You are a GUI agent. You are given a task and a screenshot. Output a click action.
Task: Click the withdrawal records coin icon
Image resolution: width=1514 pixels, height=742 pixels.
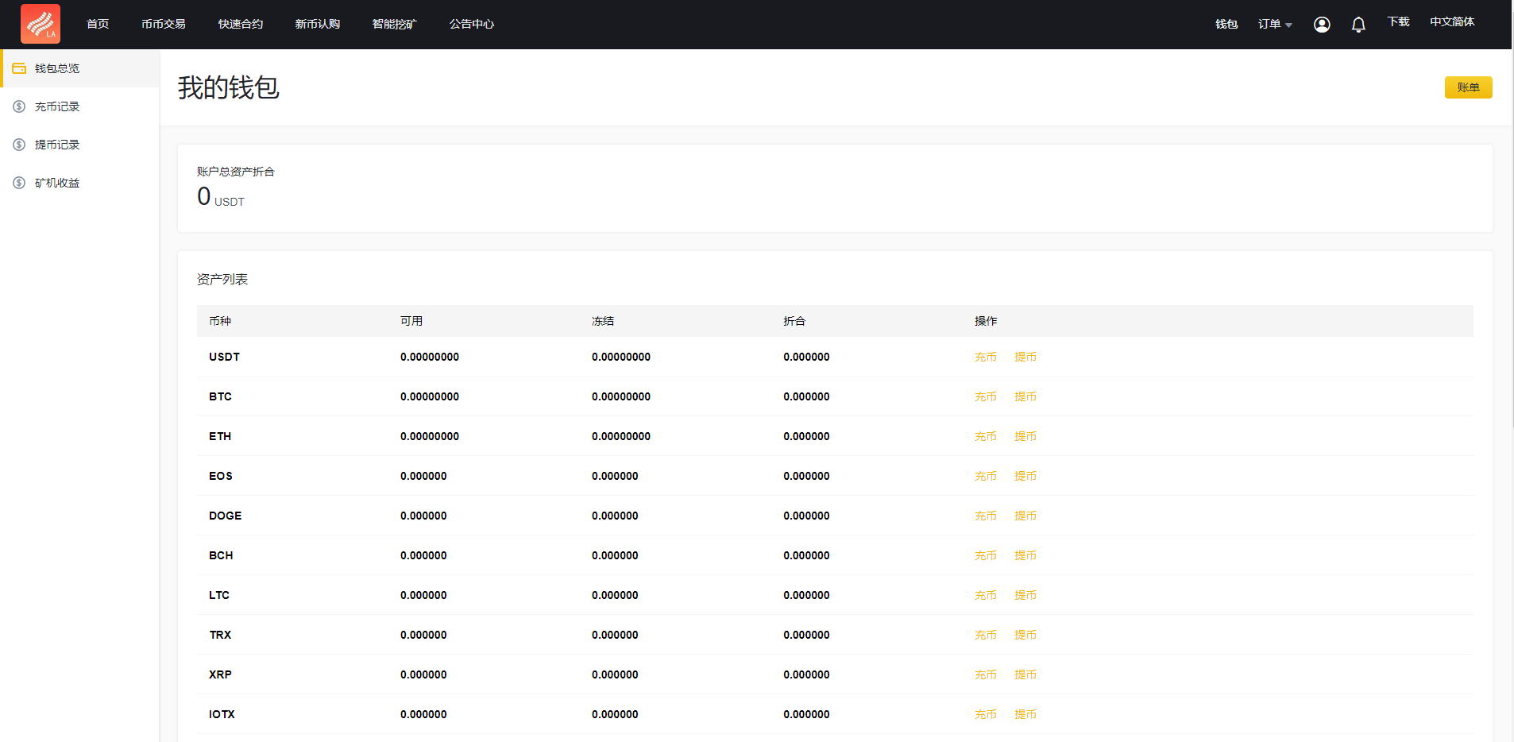19,145
